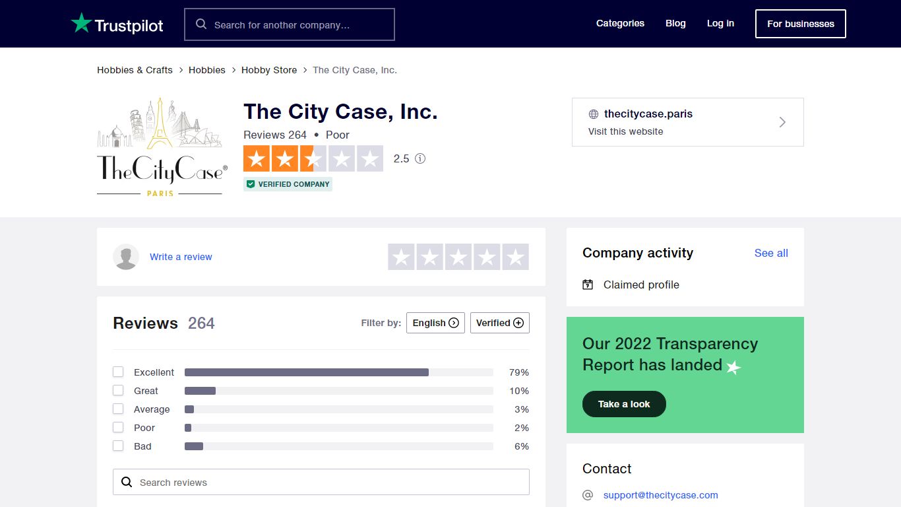
Task: Click The City Case, Inc. breadcrumb text
Action: (355, 70)
